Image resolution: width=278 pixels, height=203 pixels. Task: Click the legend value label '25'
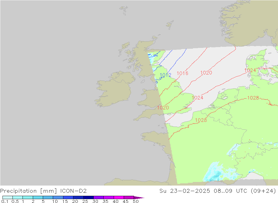85,201
